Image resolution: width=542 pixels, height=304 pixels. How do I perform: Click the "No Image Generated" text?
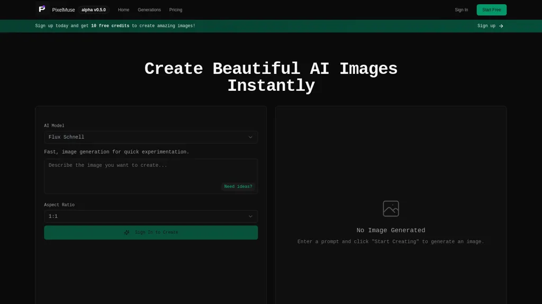(391, 230)
